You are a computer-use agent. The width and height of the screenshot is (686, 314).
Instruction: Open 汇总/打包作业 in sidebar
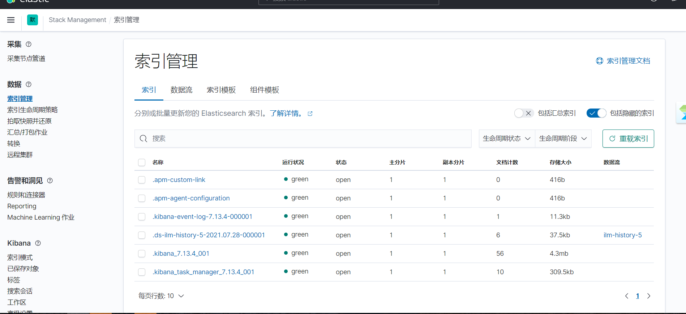tap(27, 132)
